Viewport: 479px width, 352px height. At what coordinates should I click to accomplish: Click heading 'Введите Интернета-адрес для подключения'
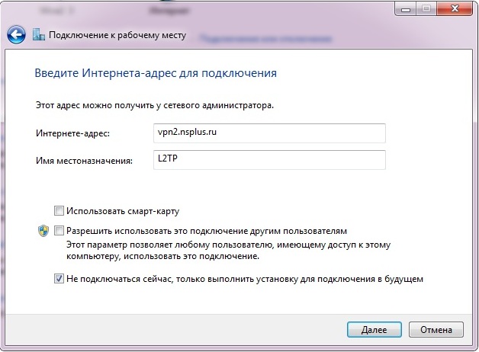pyautogui.click(x=156, y=73)
